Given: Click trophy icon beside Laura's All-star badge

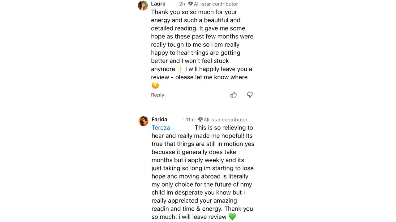Looking at the screenshot, I should point(191,4).
